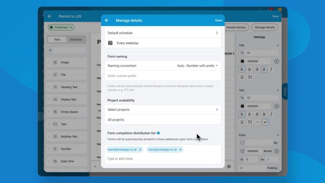Open the settings gear at panel bottom
Image resolution: width=325 pixels, height=183 pixels.
coord(229,166)
